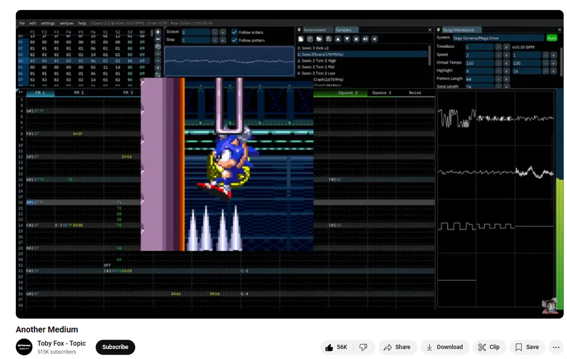Image resolution: width=567 pixels, height=359 pixels.
Task: Move order down with chevron icon
Action: pyautogui.click(x=157, y=61)
